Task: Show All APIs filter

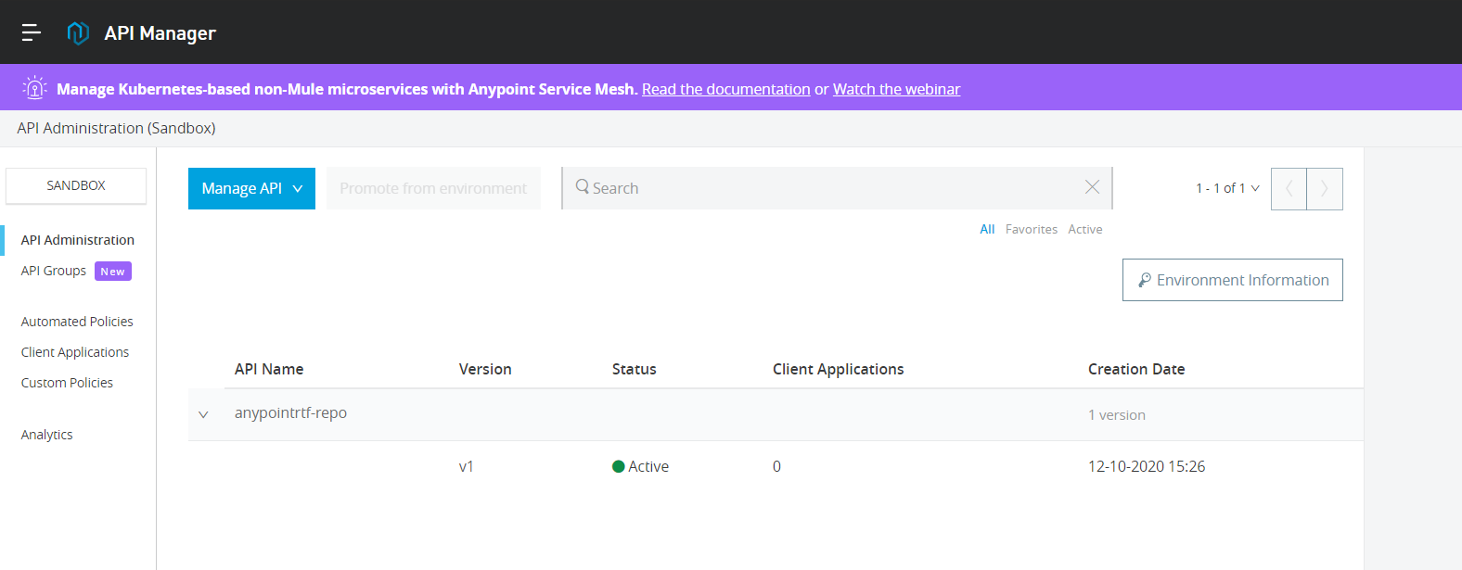Action: 987,229
